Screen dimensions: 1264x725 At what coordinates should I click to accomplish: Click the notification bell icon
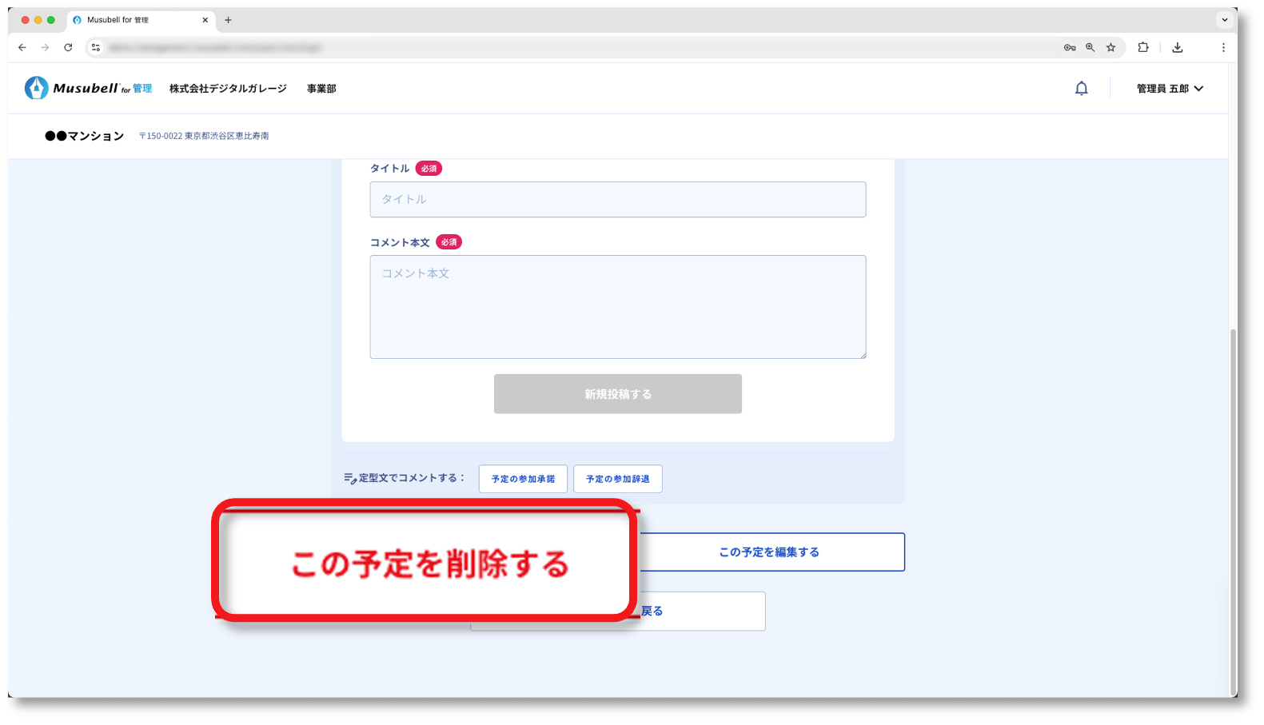(x=1081, y=89)
